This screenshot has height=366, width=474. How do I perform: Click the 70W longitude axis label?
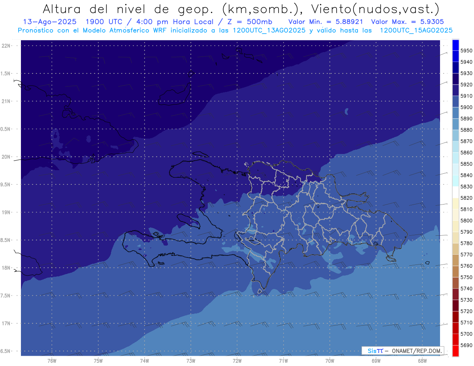330,360
